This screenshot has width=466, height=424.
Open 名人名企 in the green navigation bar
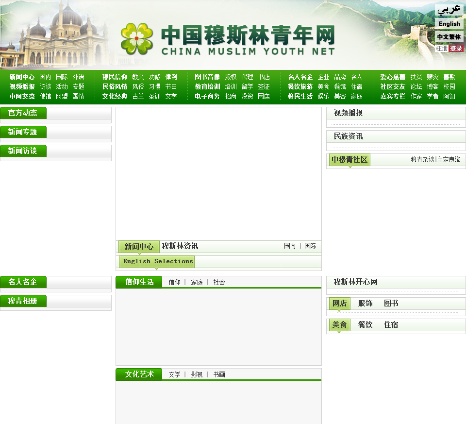click(300, 77)
